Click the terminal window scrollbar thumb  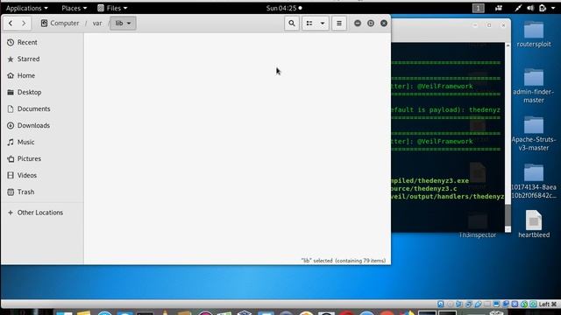(508, 215)
